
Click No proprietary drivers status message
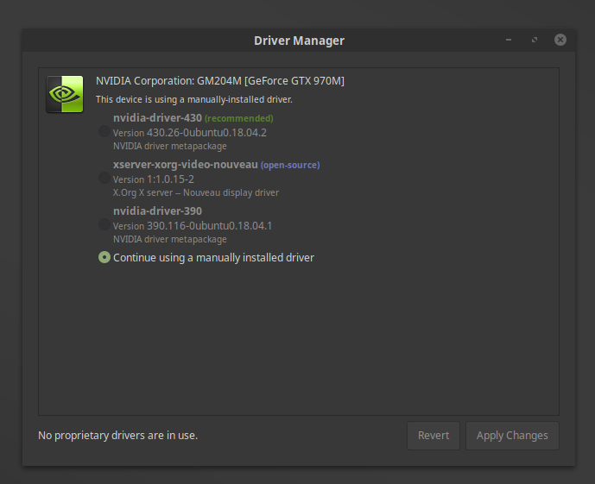click(118, 436)
